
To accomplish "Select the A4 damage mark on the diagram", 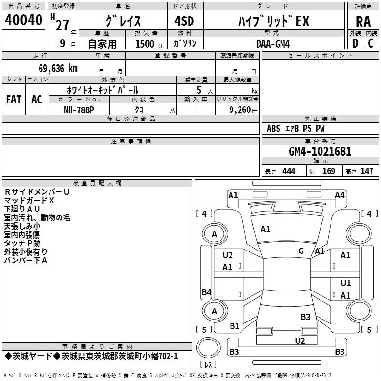I will click(340, 195).
